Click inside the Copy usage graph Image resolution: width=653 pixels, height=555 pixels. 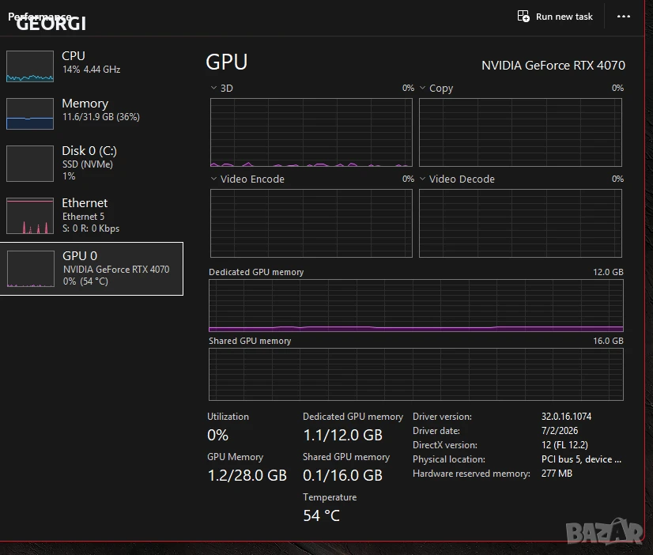tap(520, 132)
